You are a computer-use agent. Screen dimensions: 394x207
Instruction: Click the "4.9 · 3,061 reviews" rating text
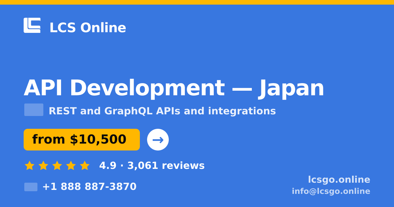click(152, 166)
